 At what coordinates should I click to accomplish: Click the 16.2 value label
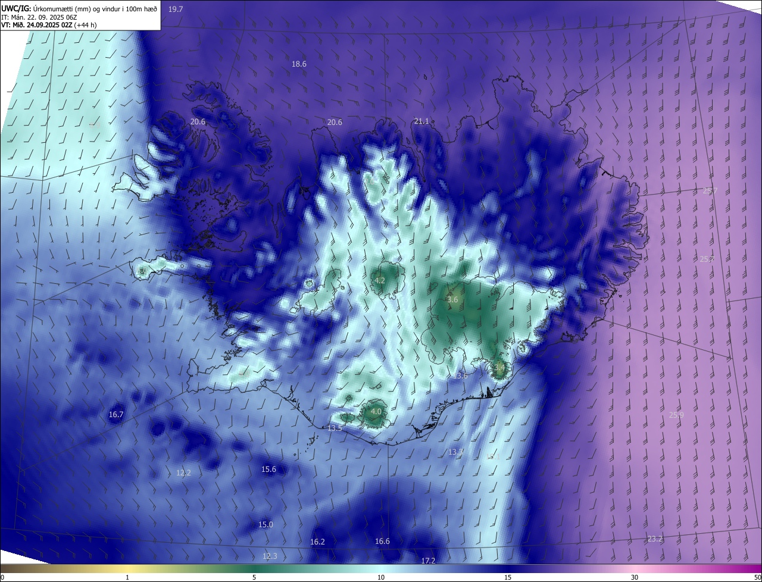318,542
